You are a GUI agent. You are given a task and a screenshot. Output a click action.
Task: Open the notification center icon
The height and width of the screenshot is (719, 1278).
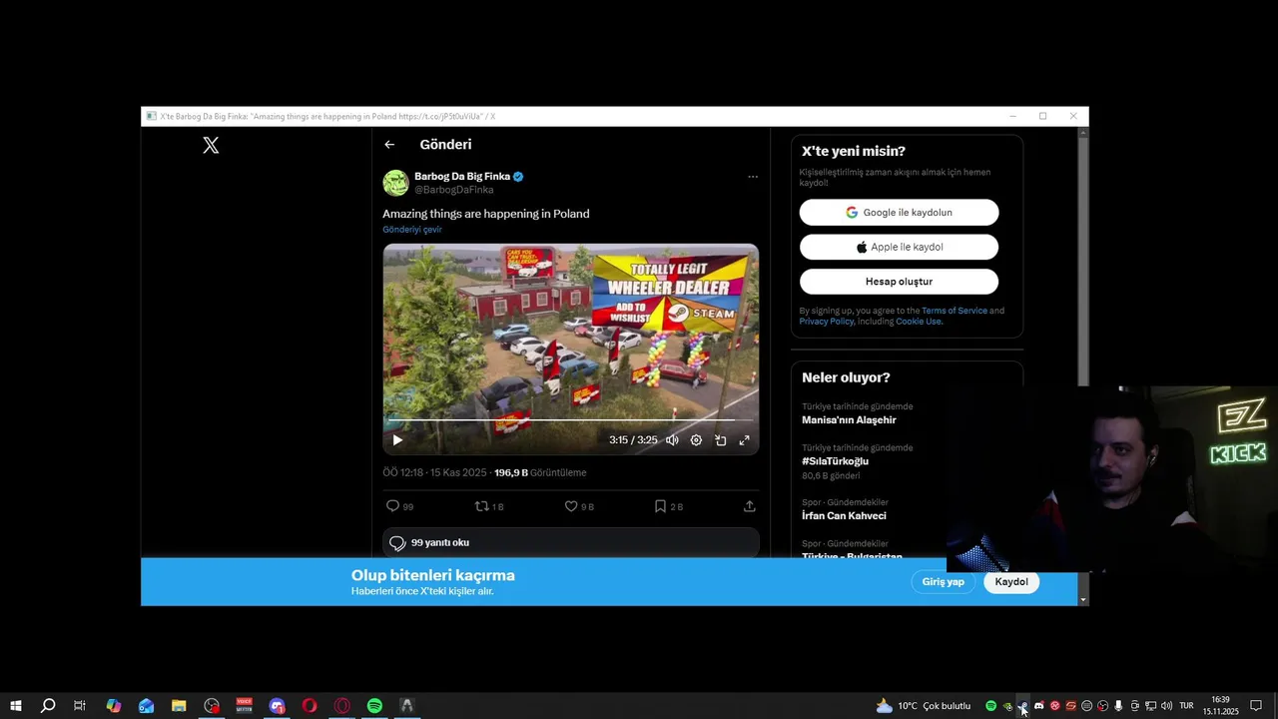(1256, 706)
